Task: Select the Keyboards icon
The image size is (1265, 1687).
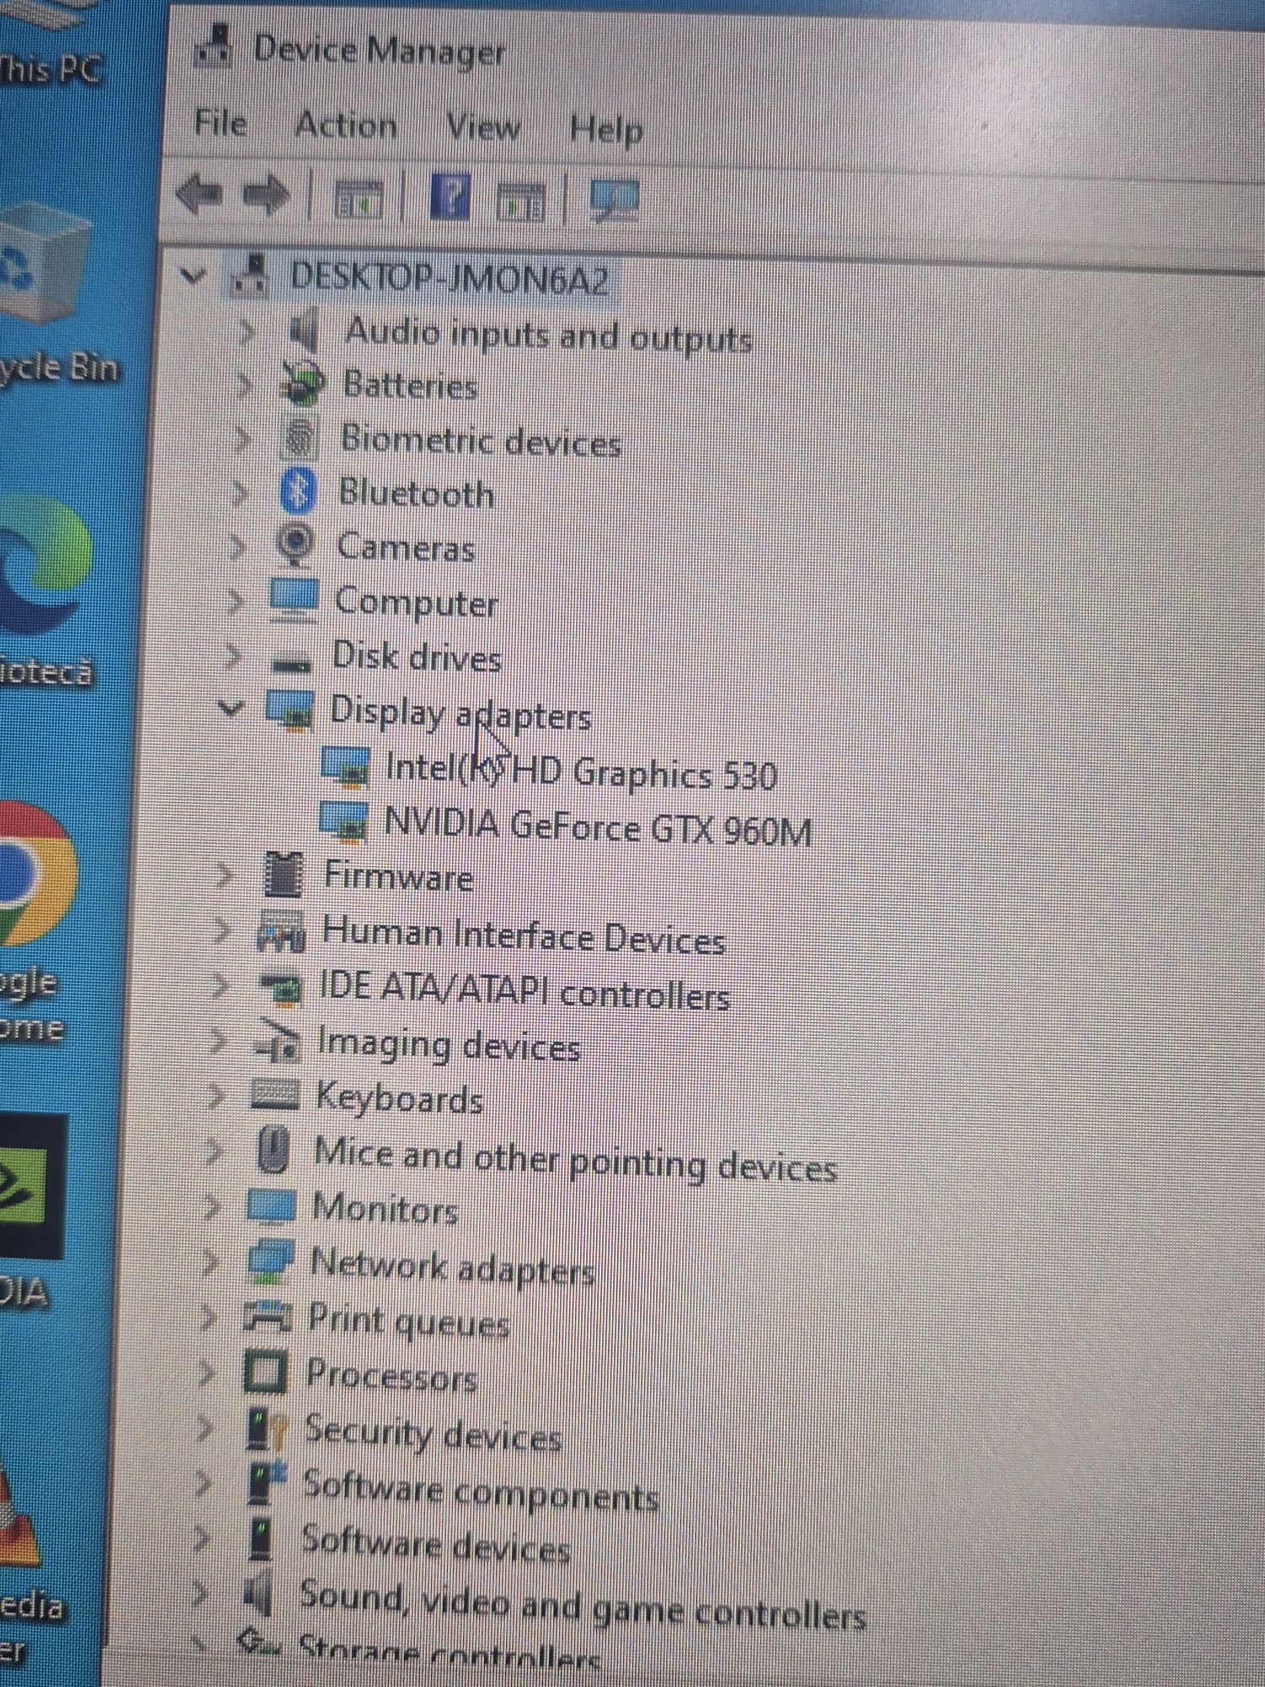Action: click(x=276, y=1095)
